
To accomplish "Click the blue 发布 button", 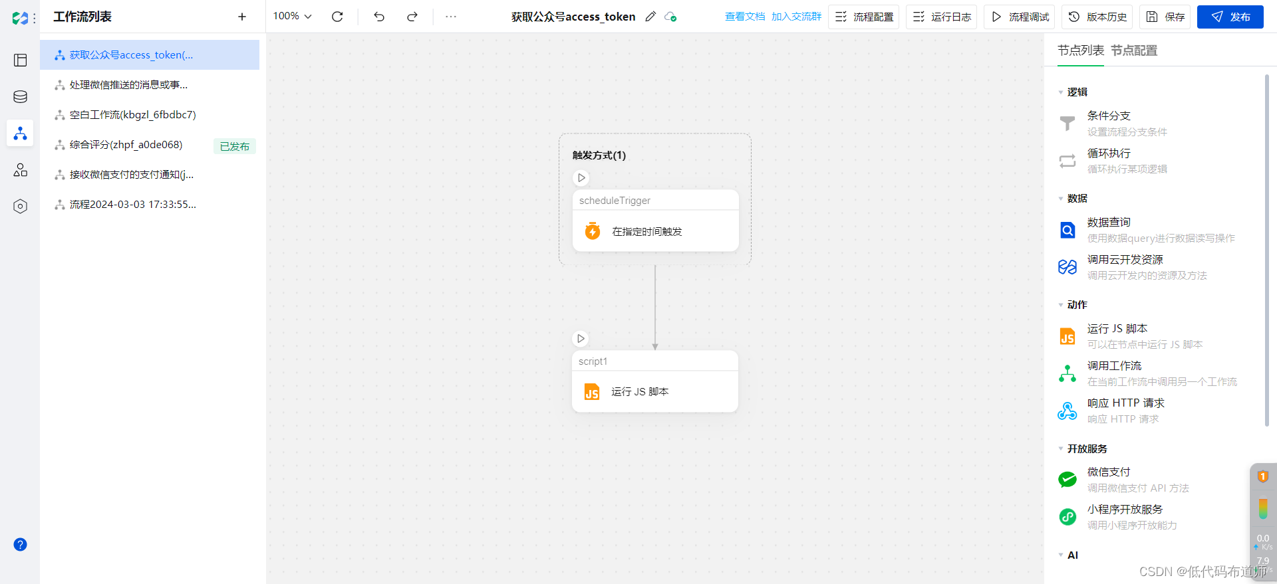I will 1230,17.
